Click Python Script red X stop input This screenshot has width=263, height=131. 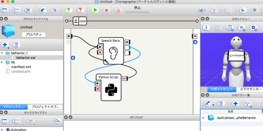pos(97,89)
